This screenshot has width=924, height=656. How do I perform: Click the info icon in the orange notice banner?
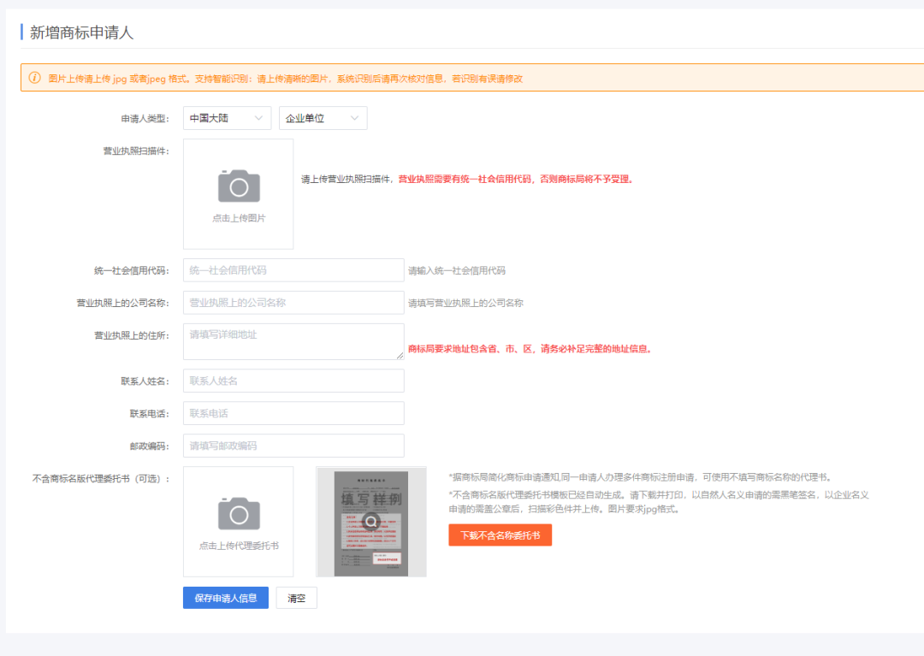point(35,78)
